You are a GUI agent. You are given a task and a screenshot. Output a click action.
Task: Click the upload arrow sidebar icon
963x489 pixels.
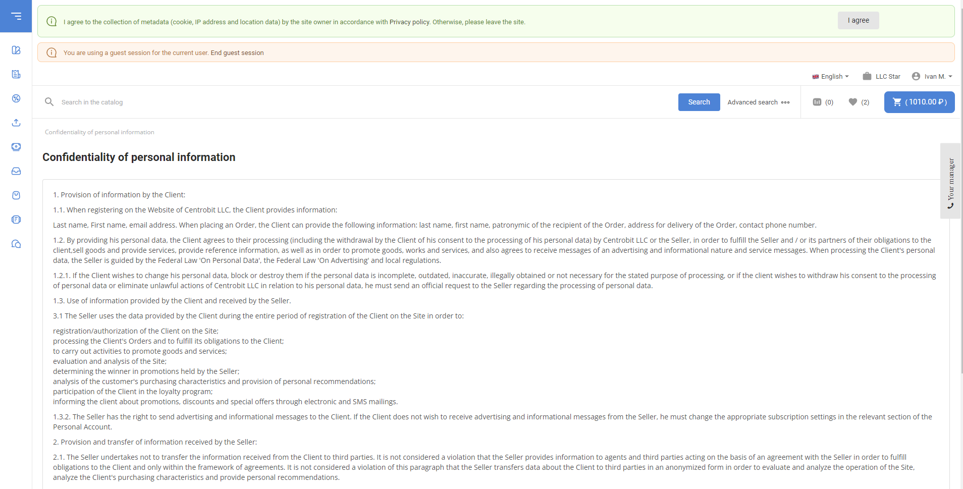click(x=16, y=123)
